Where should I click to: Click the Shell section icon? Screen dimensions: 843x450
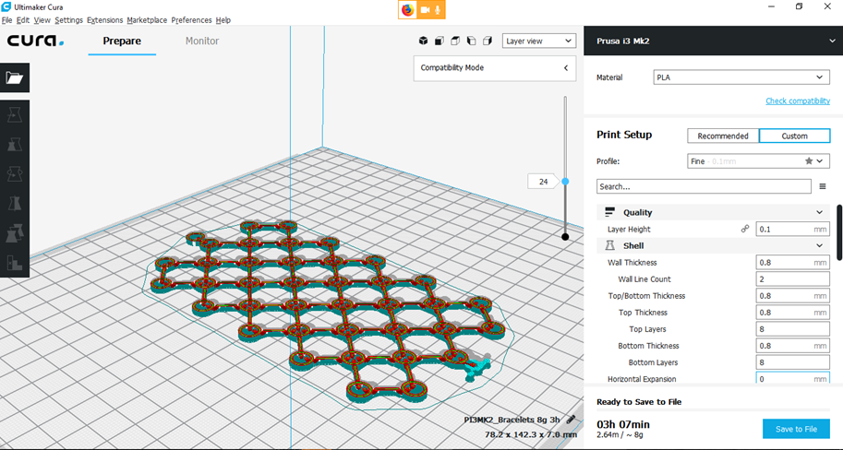click(609, 245)
